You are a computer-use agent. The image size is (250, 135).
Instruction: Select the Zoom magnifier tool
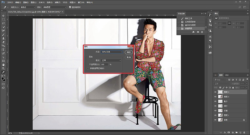3,68
